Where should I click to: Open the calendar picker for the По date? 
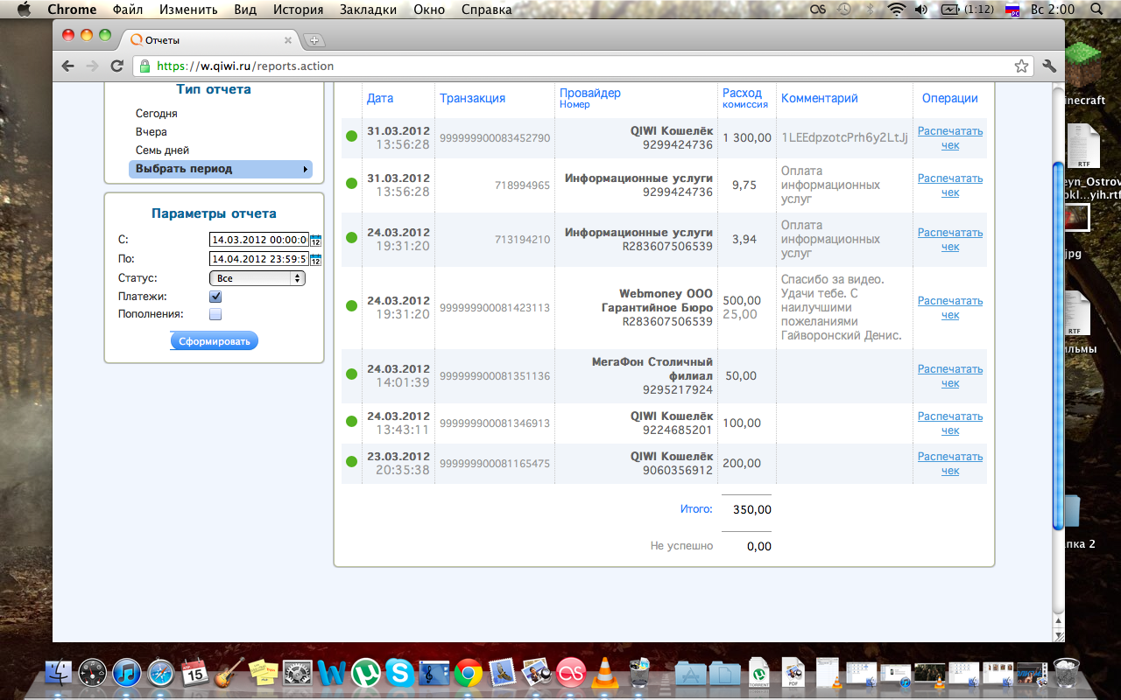tap(316, 259)
